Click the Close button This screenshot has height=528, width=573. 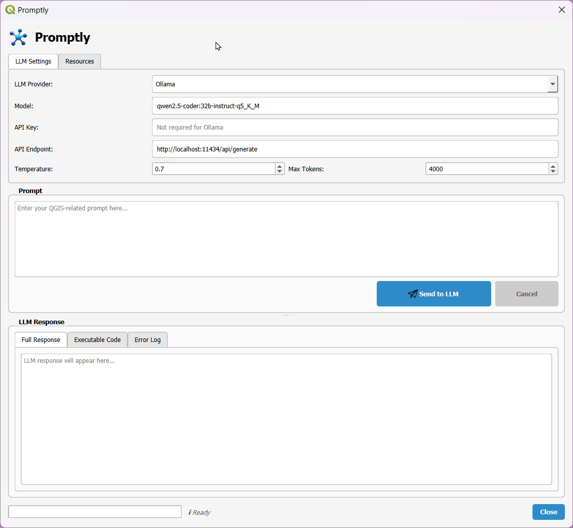pyautogui.click(x=548, y=512)
